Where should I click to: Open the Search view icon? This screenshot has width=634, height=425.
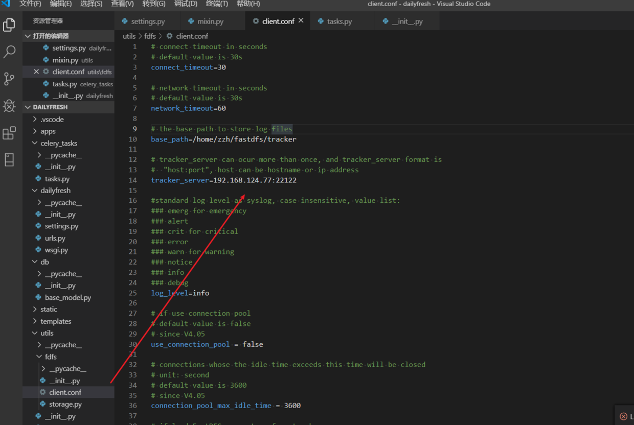[9, 52]
